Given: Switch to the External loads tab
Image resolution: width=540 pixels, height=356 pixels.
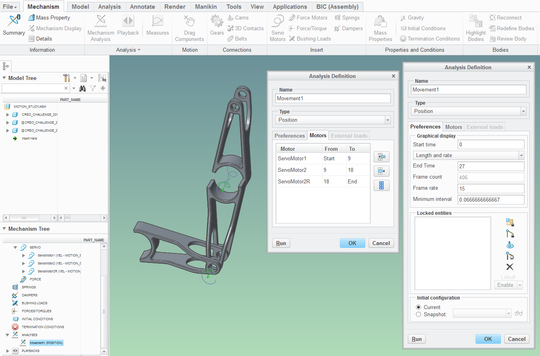Looking at the screenshot, I should tap(485, 127).
